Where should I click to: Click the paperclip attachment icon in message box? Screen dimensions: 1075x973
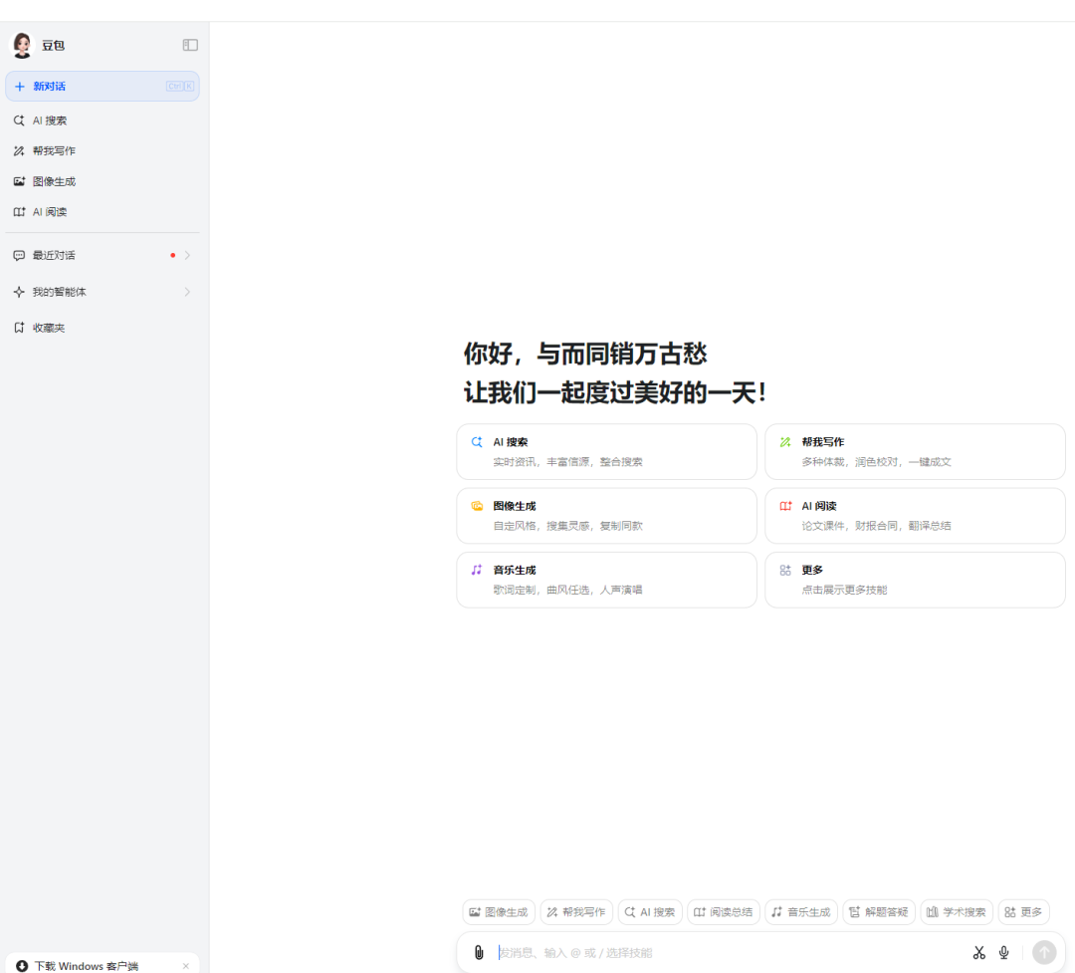[479, 952]
